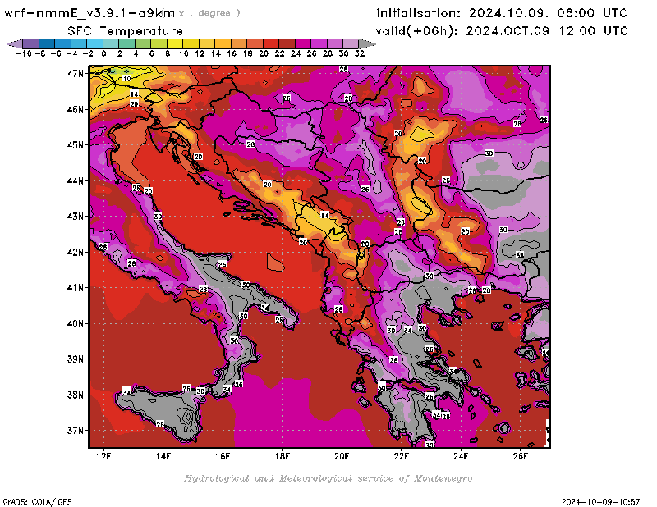Click the 'GrADS: COLA/IGES' footer text
The width and height of the screenshot is (657, 507).
(x=38, y=502)
